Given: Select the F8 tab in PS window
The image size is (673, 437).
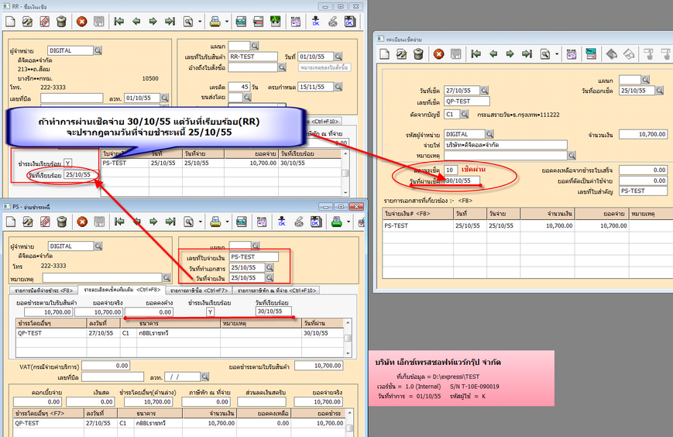Looking at the screenshot, I should (44, 290).
